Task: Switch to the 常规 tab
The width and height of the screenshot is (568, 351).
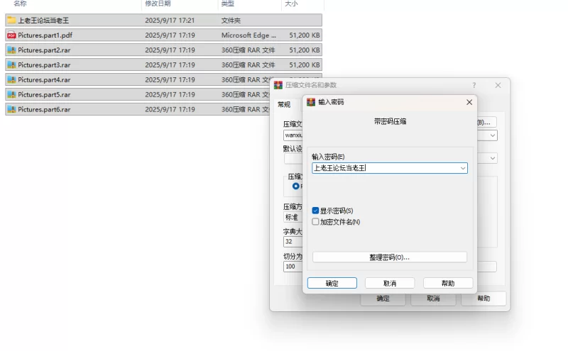Action: pyautogui.click(x=284, y=104)
